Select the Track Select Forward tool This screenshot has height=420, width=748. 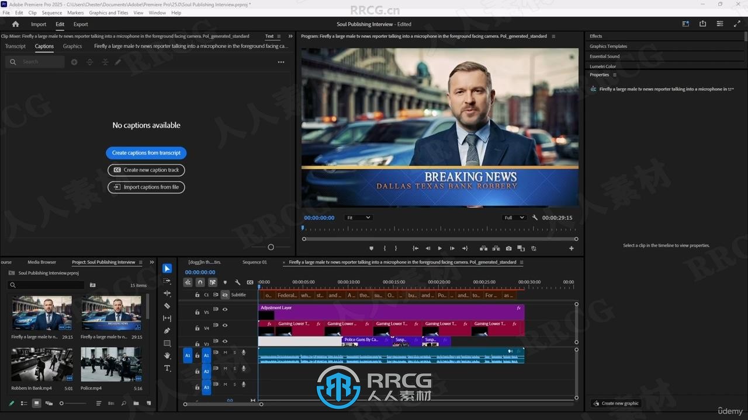click(167, 281)
